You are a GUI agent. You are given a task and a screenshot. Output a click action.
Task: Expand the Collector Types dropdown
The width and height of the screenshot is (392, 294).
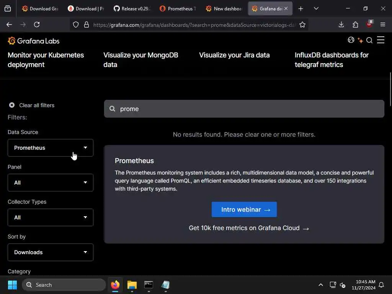(51, 217)
